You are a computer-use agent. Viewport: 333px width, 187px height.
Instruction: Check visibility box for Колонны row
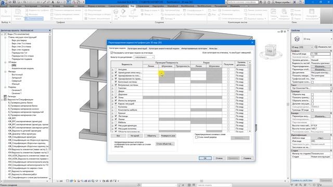point(116,107)
